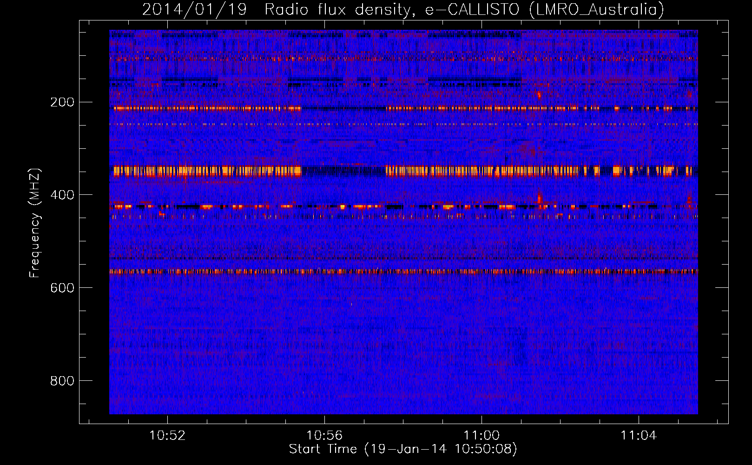Click the 200 frequency tick label
Image resolution: width=752 pixels, height=465 pixels.
pyautogui.click(x=62, y=102)
